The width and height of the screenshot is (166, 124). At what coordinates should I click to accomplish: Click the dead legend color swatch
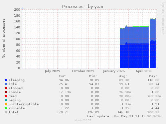point(6,96)
